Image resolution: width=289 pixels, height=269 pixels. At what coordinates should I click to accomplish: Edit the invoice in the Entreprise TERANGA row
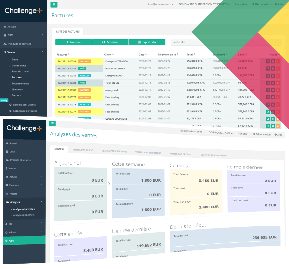coord(268,62)
